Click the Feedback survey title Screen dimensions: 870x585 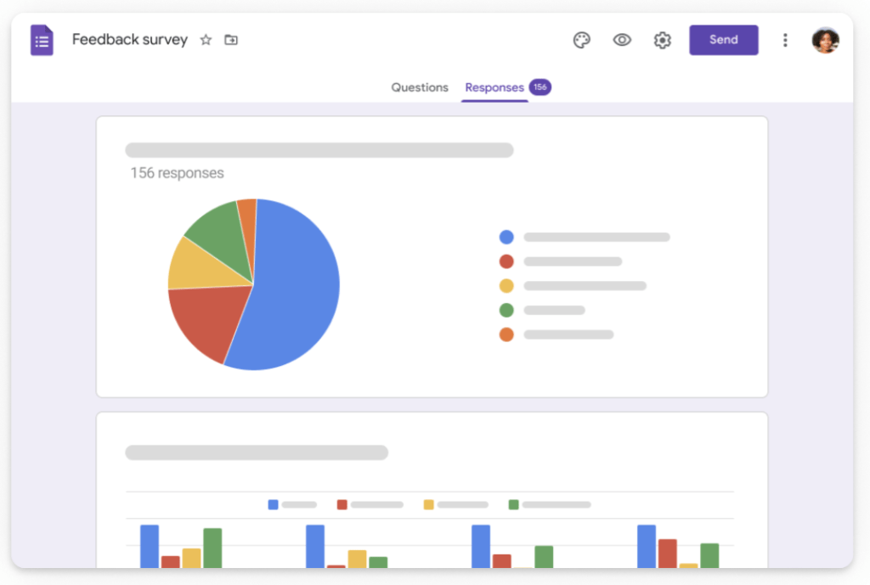129,40
